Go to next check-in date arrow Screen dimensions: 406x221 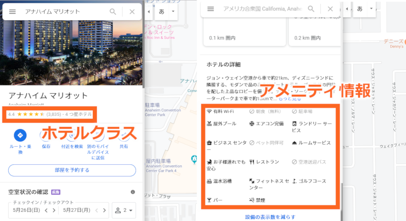[x=54, y=210]
